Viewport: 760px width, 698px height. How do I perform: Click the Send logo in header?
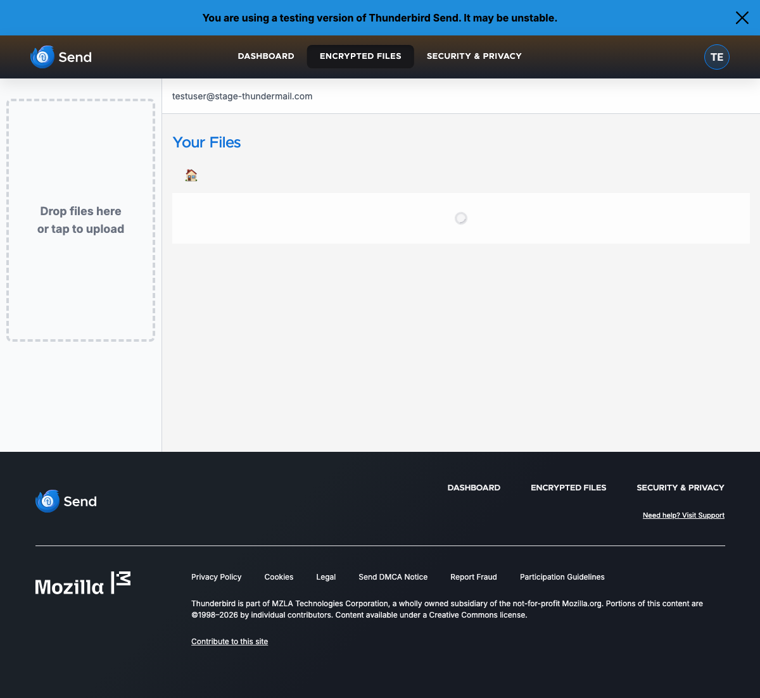(x=61, y=57)
